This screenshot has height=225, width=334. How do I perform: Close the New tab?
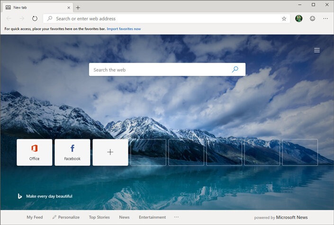click(x=69, y=8)
